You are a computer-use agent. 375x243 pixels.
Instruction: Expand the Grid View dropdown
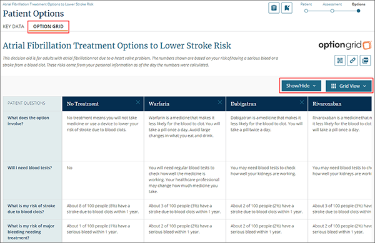click(x=349, y=86)
